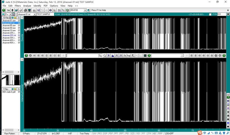This screenshot has width=230, height=135.
Task: Click the green help icon in right vertical toolbar
Action: pos(228,97)
